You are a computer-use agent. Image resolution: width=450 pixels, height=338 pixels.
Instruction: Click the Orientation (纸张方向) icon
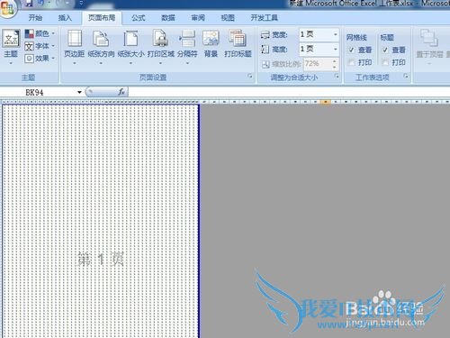[101, 39]
